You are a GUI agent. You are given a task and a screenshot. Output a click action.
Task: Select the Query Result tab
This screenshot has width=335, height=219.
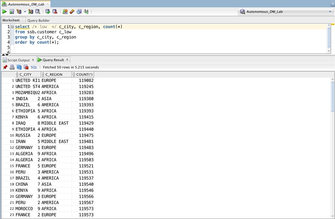(x=53, y=60)
